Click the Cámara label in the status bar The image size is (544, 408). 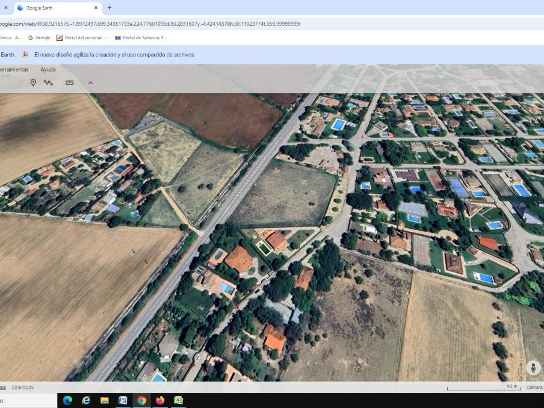pyautogui.click(x=535, y=387)
